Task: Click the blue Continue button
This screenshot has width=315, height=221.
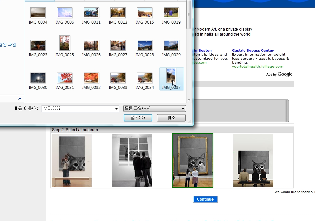Action: pos(205,199)
